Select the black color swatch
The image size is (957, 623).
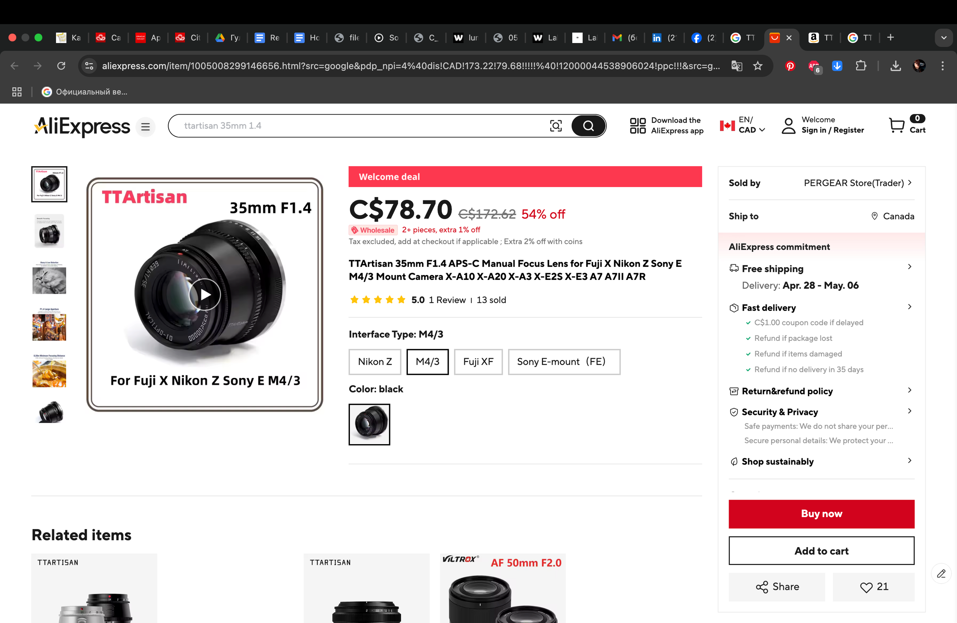tap(369, 424)
